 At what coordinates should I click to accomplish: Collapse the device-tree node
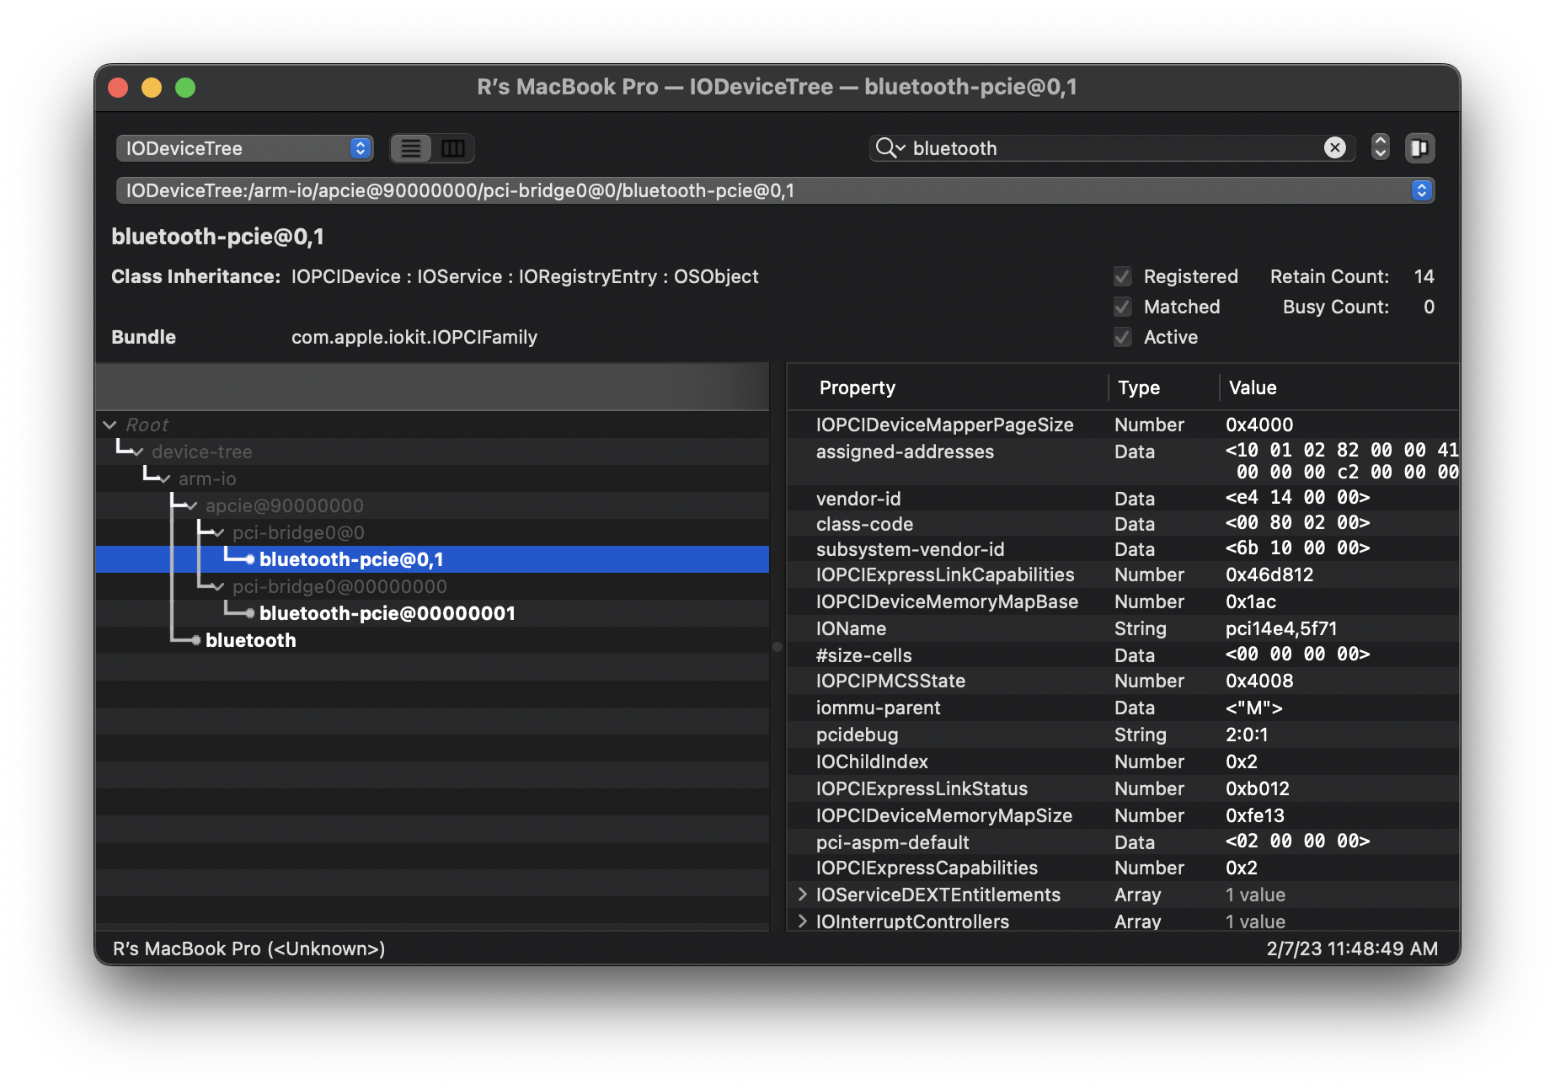pos(138,452)
